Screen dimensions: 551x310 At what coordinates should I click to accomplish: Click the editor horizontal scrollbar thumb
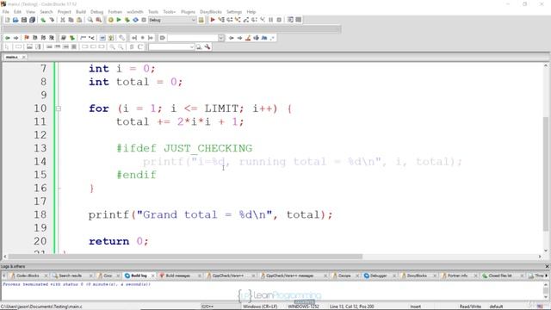pos(185,257)
